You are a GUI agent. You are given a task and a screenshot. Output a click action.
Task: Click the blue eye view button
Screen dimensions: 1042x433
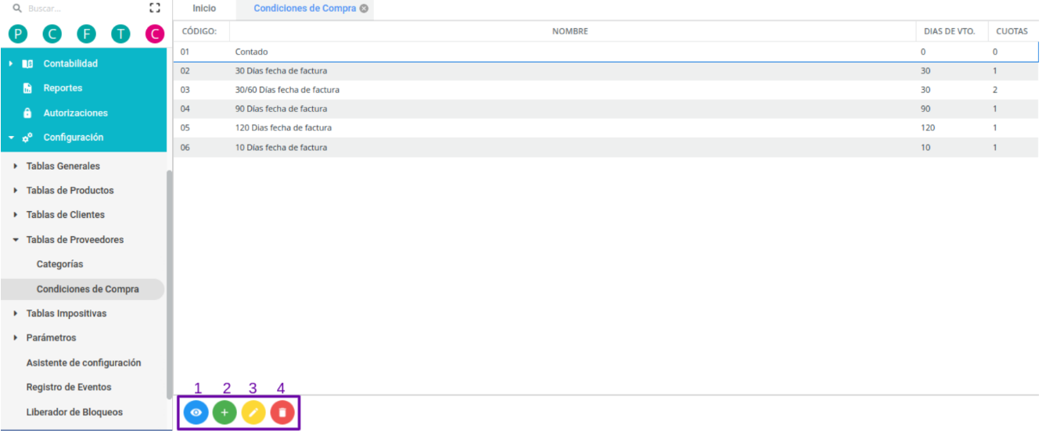pos(196,412)
